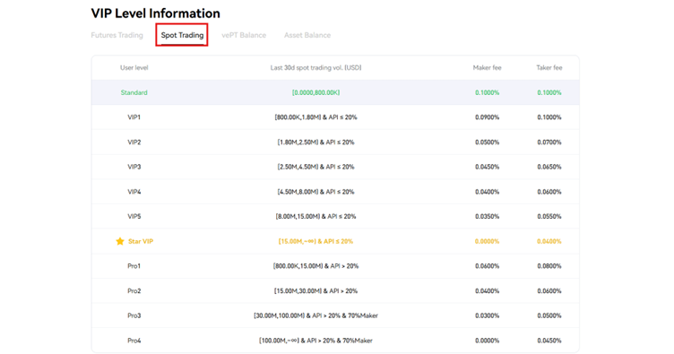Screen dimensions: 674x354
Task: Open the vePT Balance tab
Action: click(244, 35)
